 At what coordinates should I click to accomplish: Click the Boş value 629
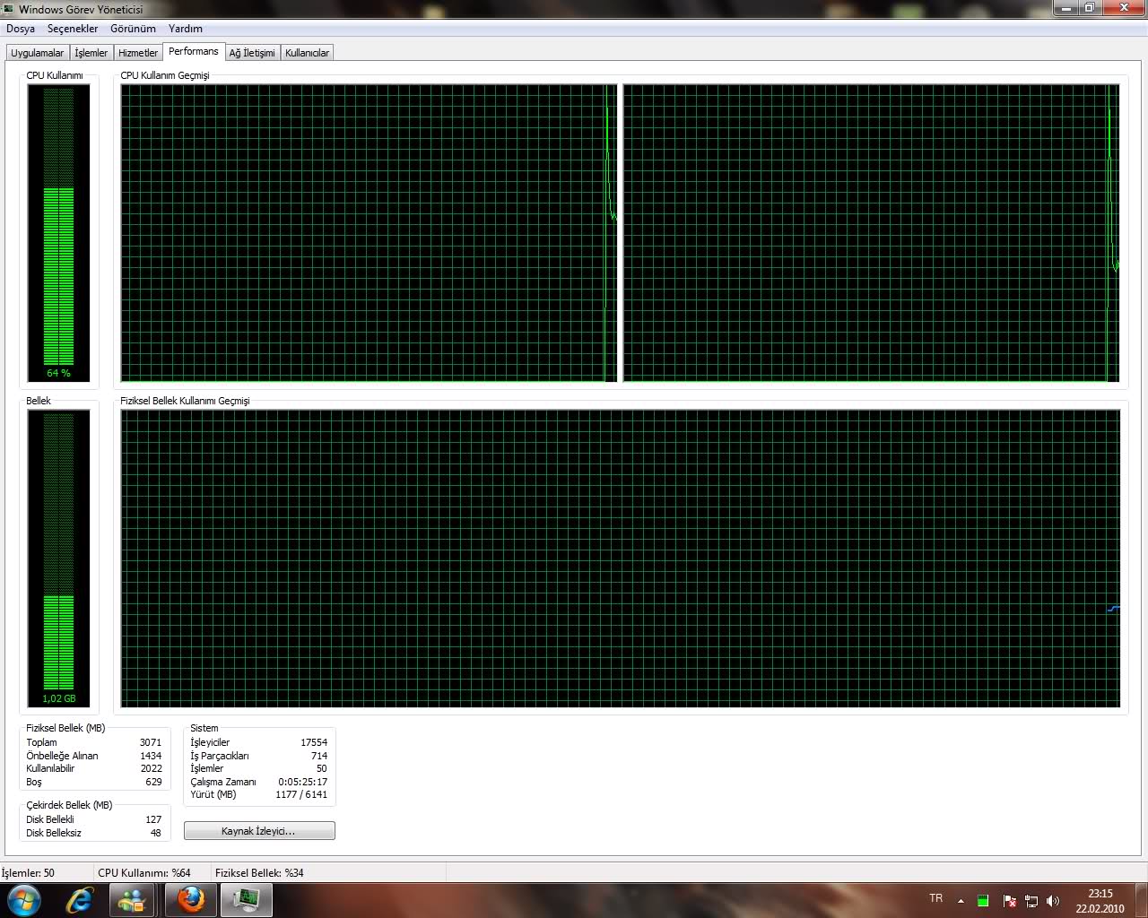pyautogui.click(x=154, y=782)
